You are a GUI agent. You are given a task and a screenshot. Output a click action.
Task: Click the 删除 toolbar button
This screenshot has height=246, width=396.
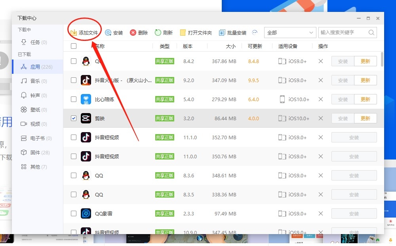[x=139, y=33]
